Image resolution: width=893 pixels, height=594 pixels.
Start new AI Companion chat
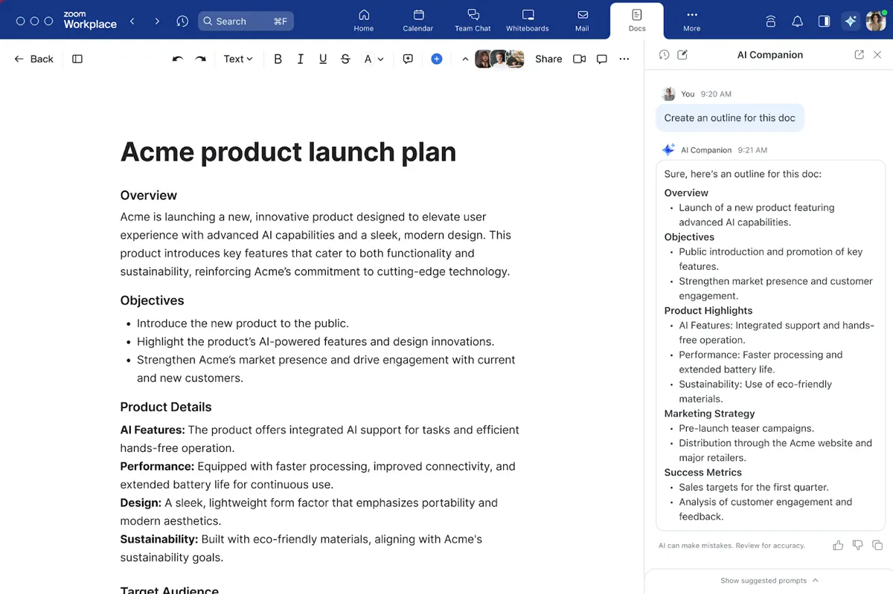pos(682,55)
